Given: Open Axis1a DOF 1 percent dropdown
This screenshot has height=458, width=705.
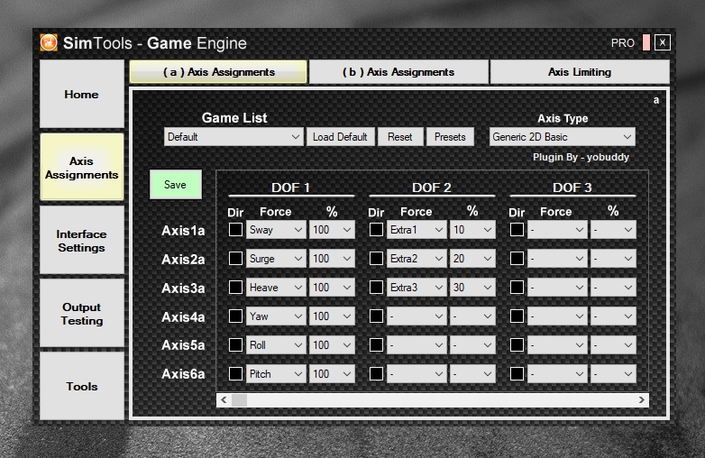Looking at the screenshot, I should (x=332, y=230).
